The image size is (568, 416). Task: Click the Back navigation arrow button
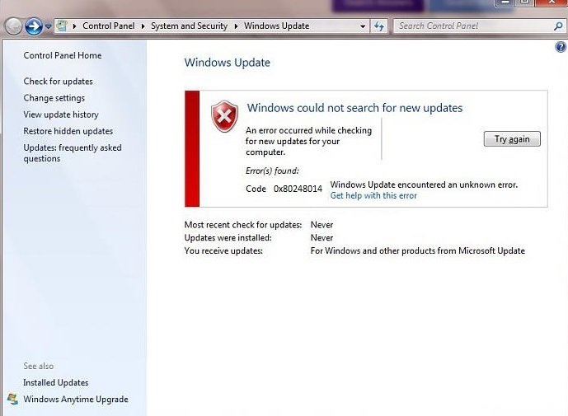pos(14,26)
